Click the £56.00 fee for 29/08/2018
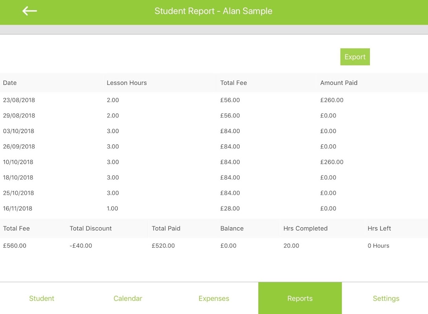 click(x=230, y=115)
